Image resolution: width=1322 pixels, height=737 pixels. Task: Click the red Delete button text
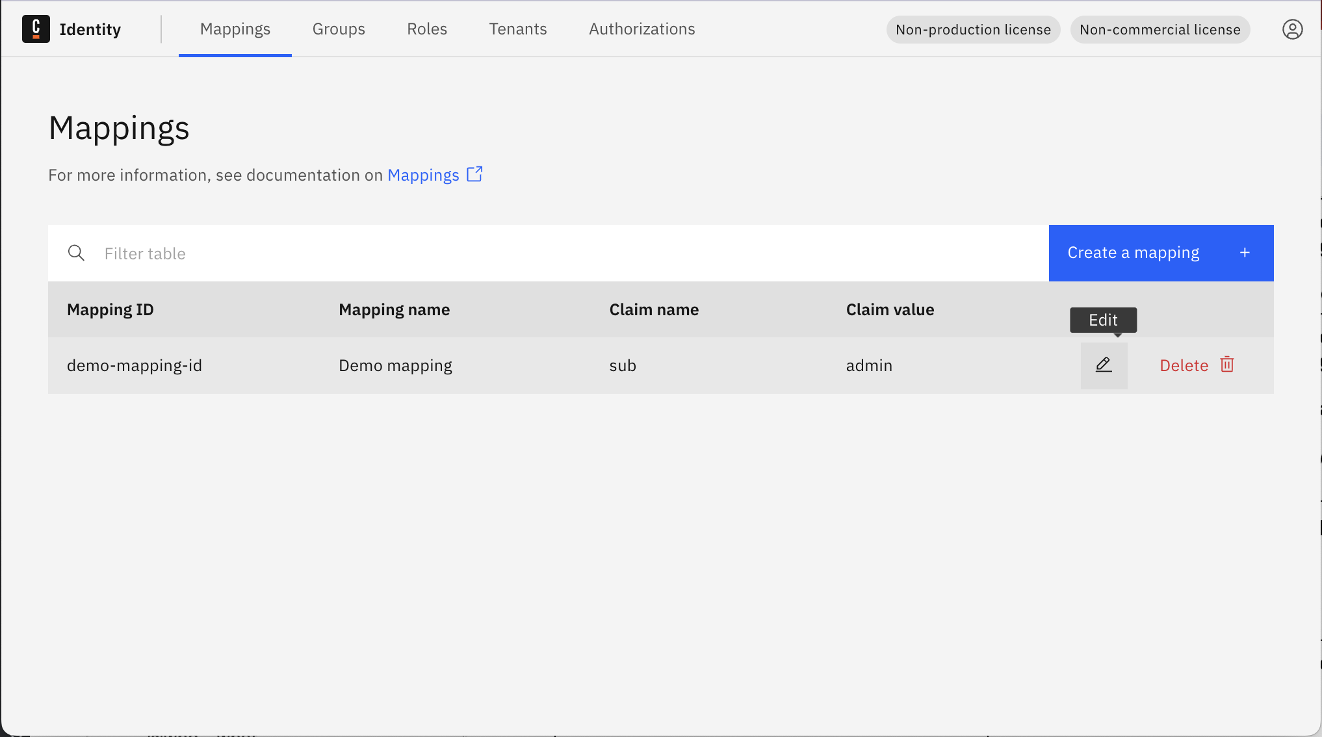1184,365
